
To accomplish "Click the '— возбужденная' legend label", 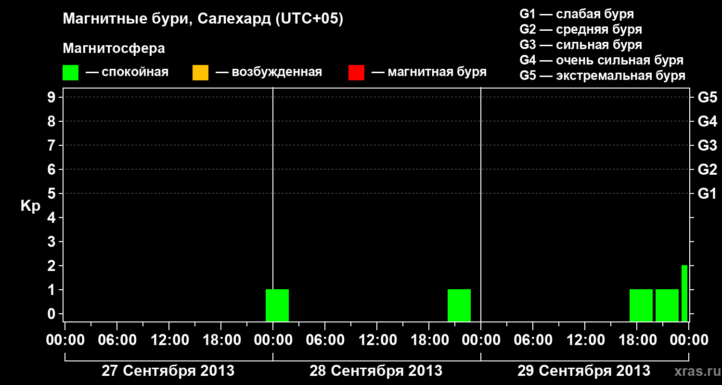I will (269, 73).
